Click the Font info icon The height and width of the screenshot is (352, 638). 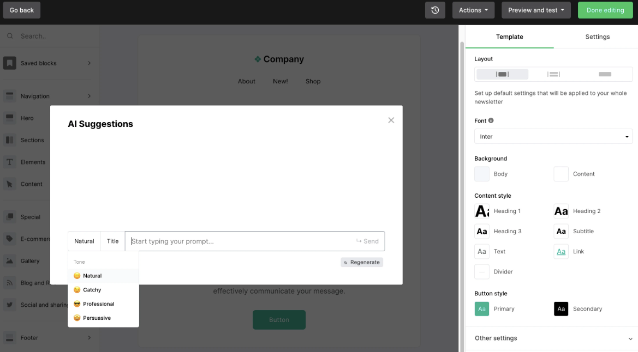click(491, 120)
